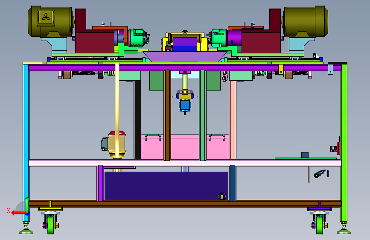The image size is (370, 240).
Task: Click the round drain port on the tank
Action: pyautogui.click(x=222, y=196)
